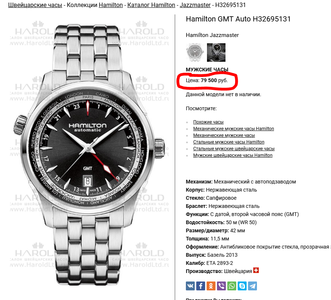Open Механические мужские часы Hamilton link
The width and height of the screenshot is (331, 300).
234,129
